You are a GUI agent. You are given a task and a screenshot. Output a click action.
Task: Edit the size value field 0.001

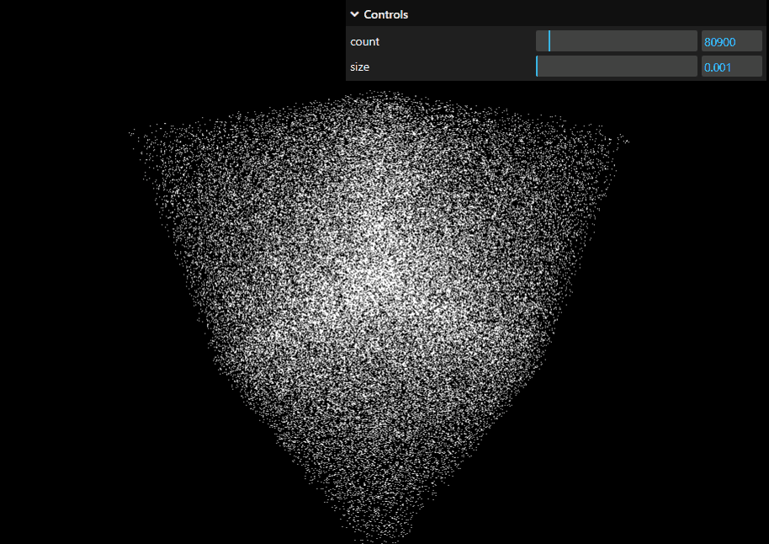(732, 67)
